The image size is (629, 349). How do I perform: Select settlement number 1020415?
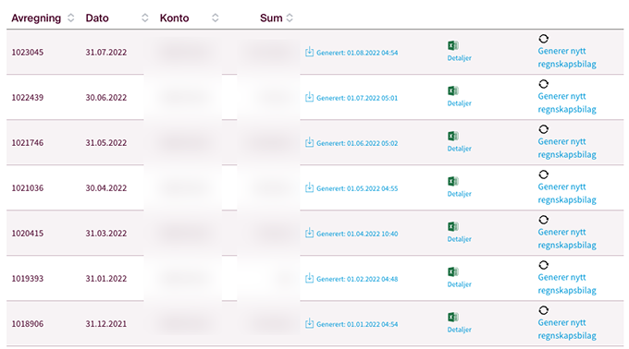coord(27,234)
